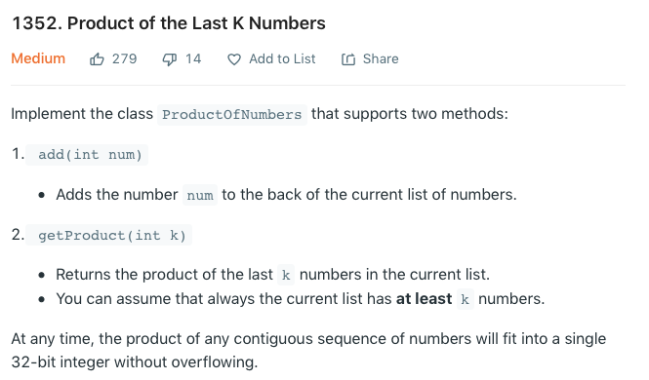Click the Medium difficulty label
Screen dimensions: 649x380
[x=38, y=58]
